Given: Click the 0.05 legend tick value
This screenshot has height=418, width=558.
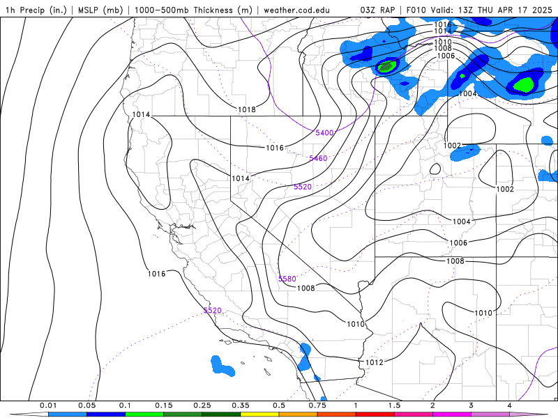Looking at the screenshot, I should (x=86, y=405).
